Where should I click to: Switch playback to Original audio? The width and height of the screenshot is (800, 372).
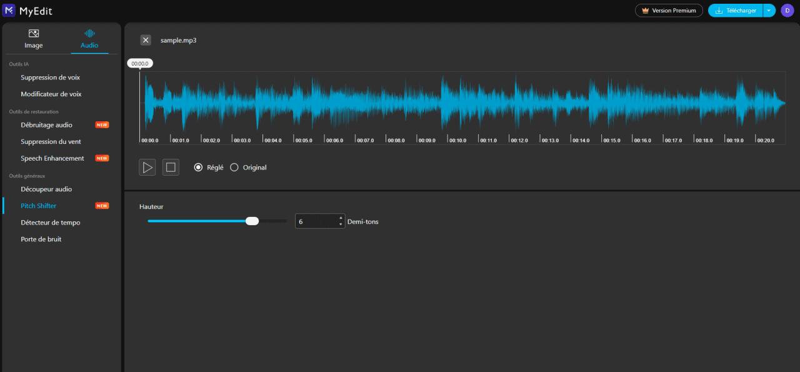234,167
